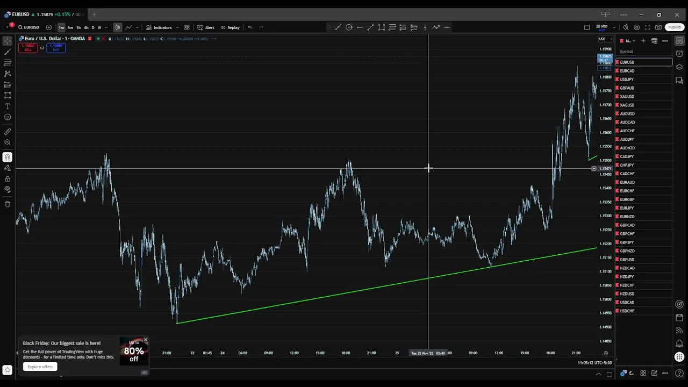The height and width of the screenshot is (387, 688).
Task: Select XAUUSD in the watchlist
Action: pos(644,97)
